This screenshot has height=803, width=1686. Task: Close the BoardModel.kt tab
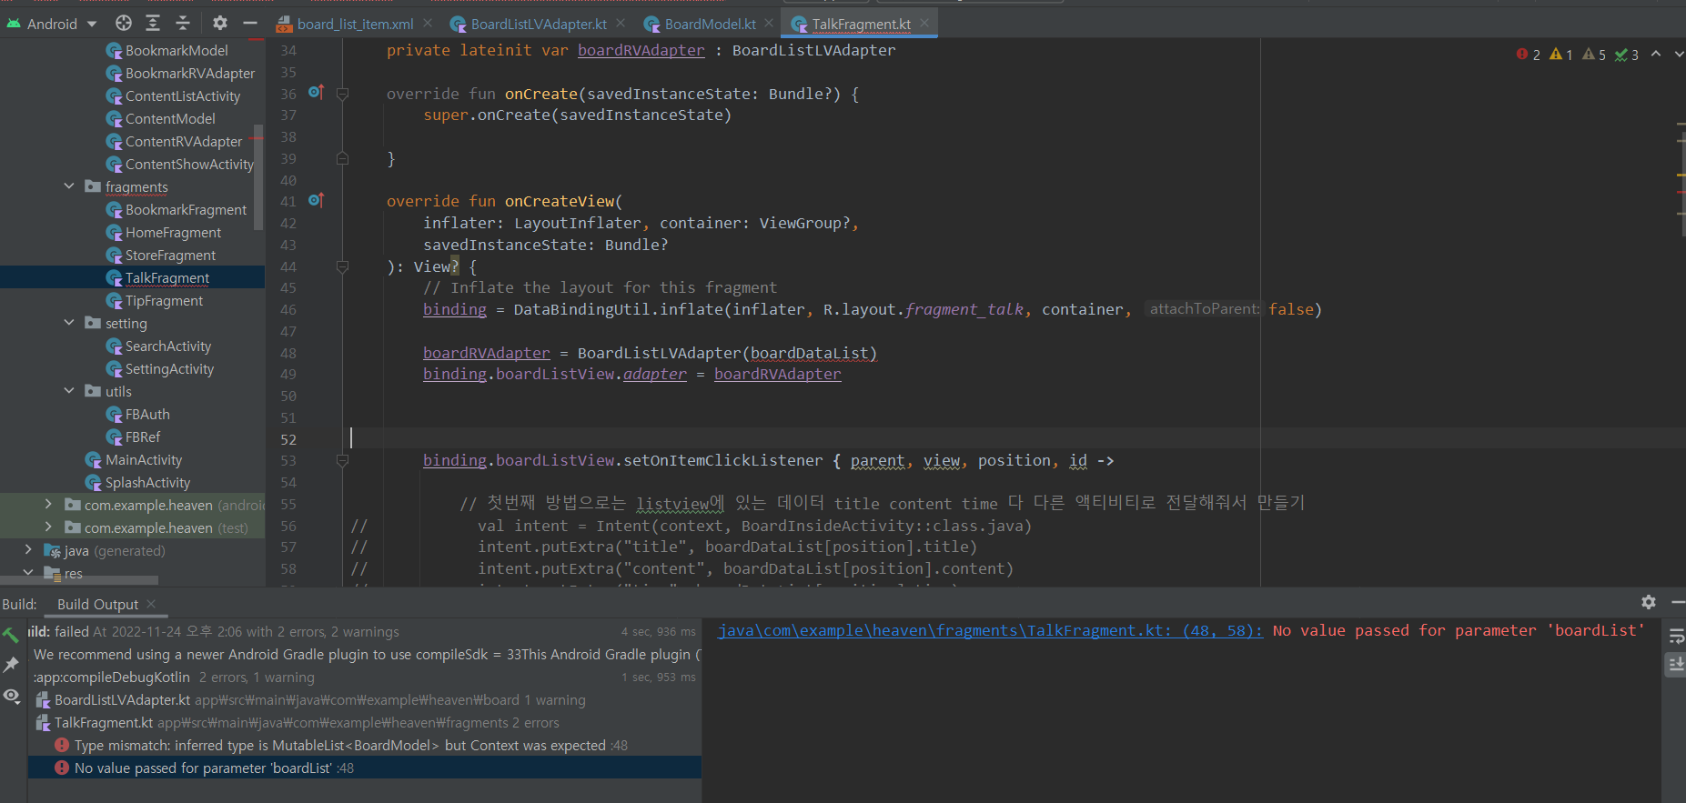(769, 23)
